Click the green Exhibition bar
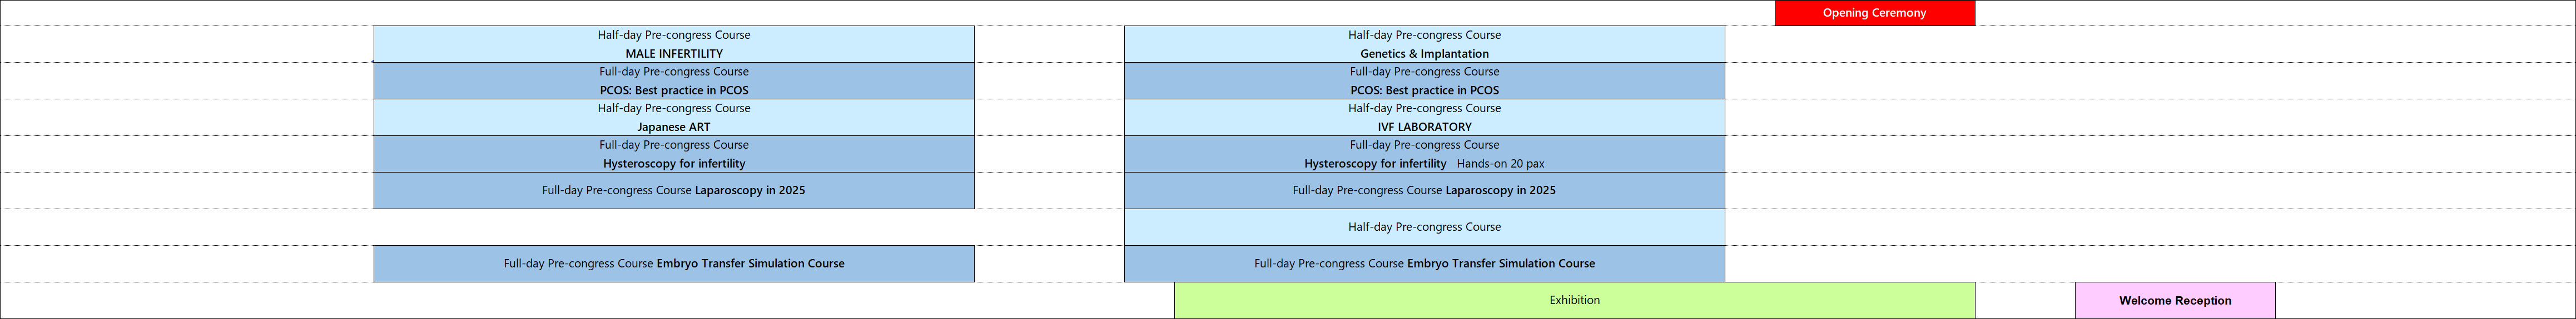 (x=1574, y=300)
